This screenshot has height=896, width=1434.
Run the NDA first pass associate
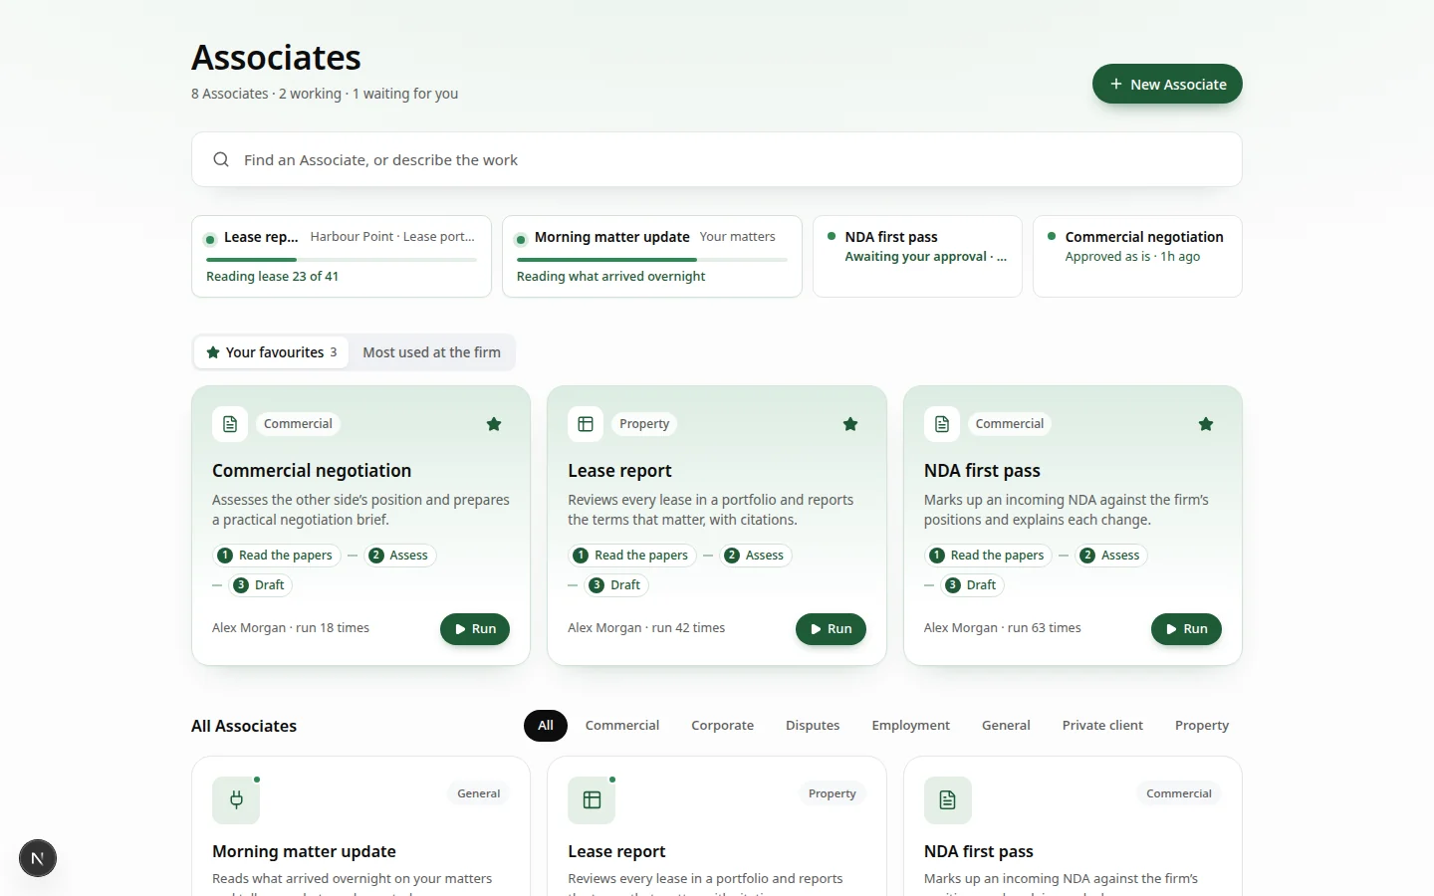1186,629
